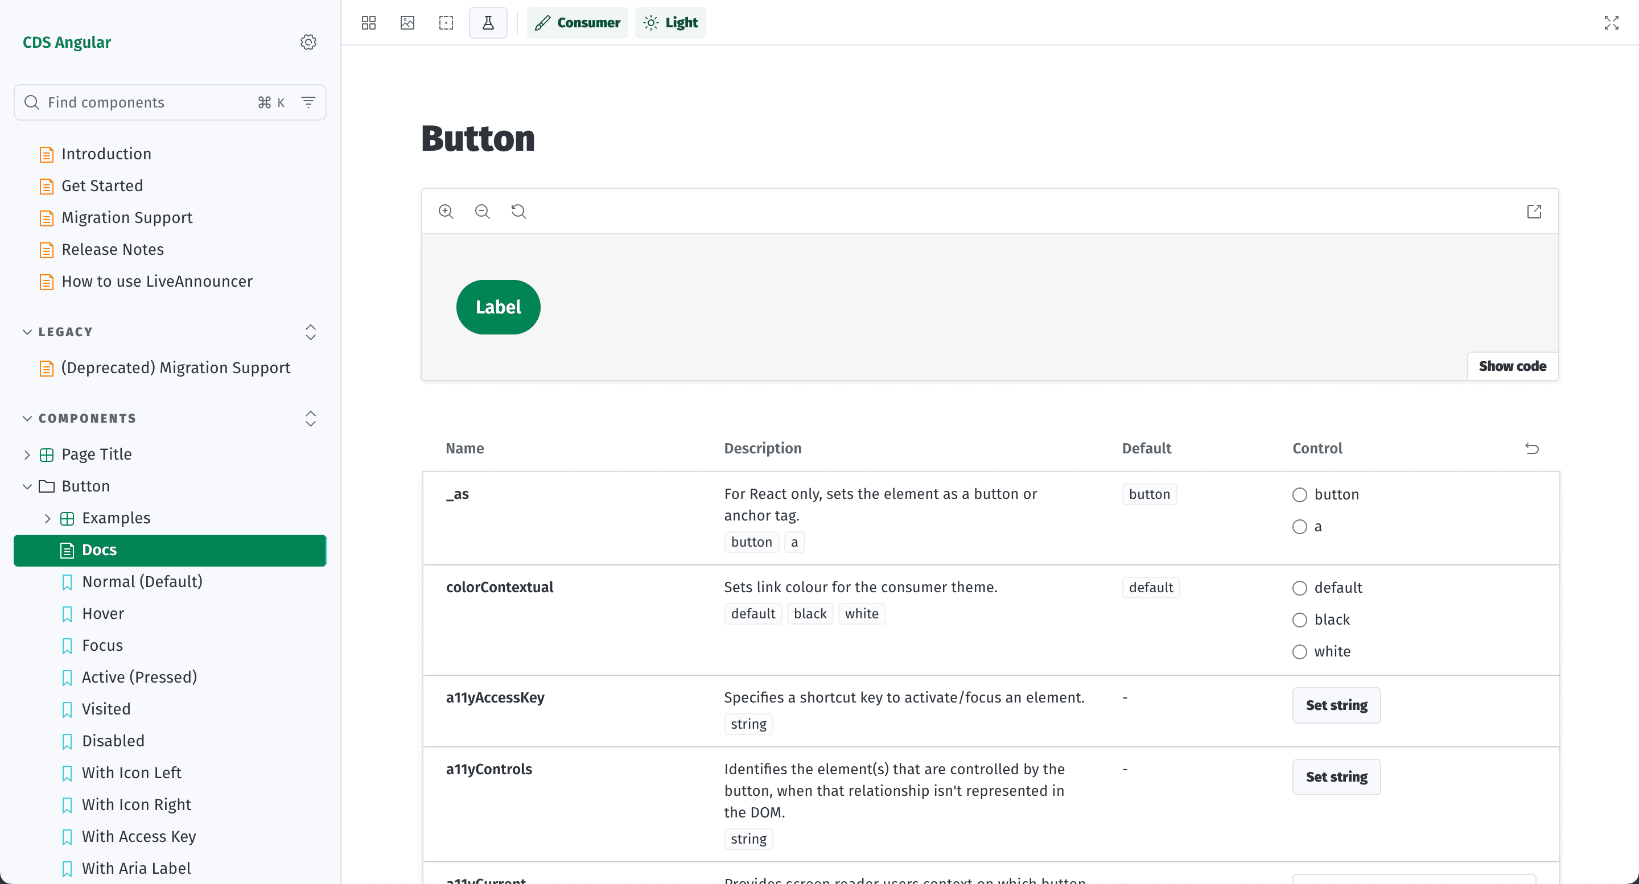Toggle the background image toolbar icon
Image resolution: width=1639 pixels, height=884 pixels.
pos(407,23)
